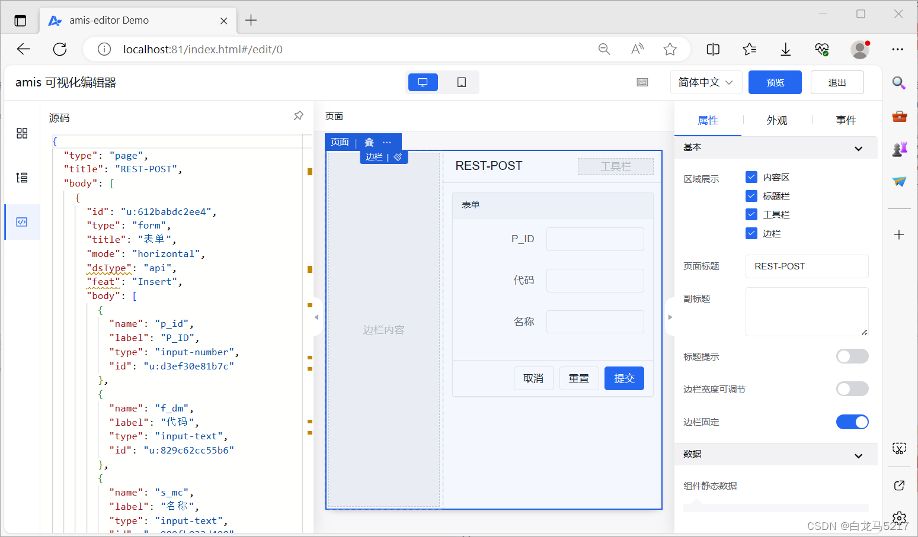The width and height of the screenshot is (918, 537).
Task: Open Edge sidebar search icon
Action: pyautogui.click(x=899, y=83)
